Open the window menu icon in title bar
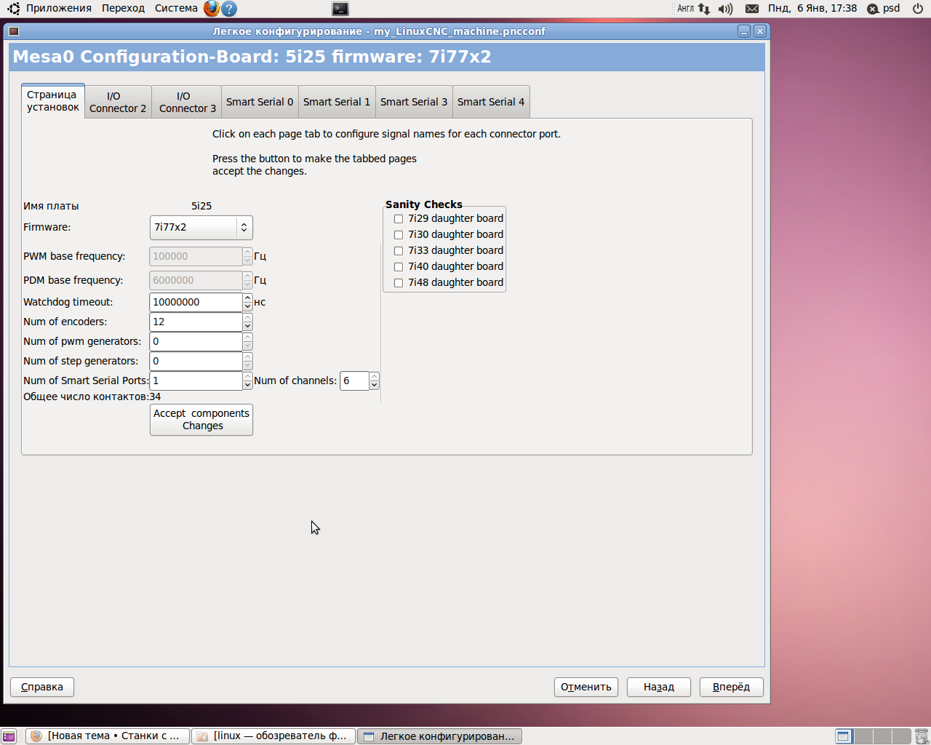Image resolution: width=931 pixels, height=745 pixels. [x=14, y=31]
